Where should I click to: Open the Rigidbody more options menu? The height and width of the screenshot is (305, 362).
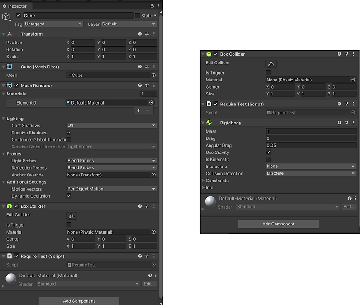[x=353, y=123]
